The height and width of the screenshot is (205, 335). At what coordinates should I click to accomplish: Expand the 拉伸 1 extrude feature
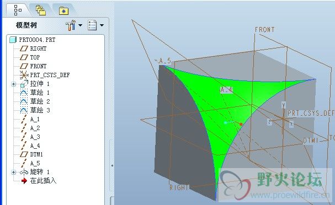13,84
